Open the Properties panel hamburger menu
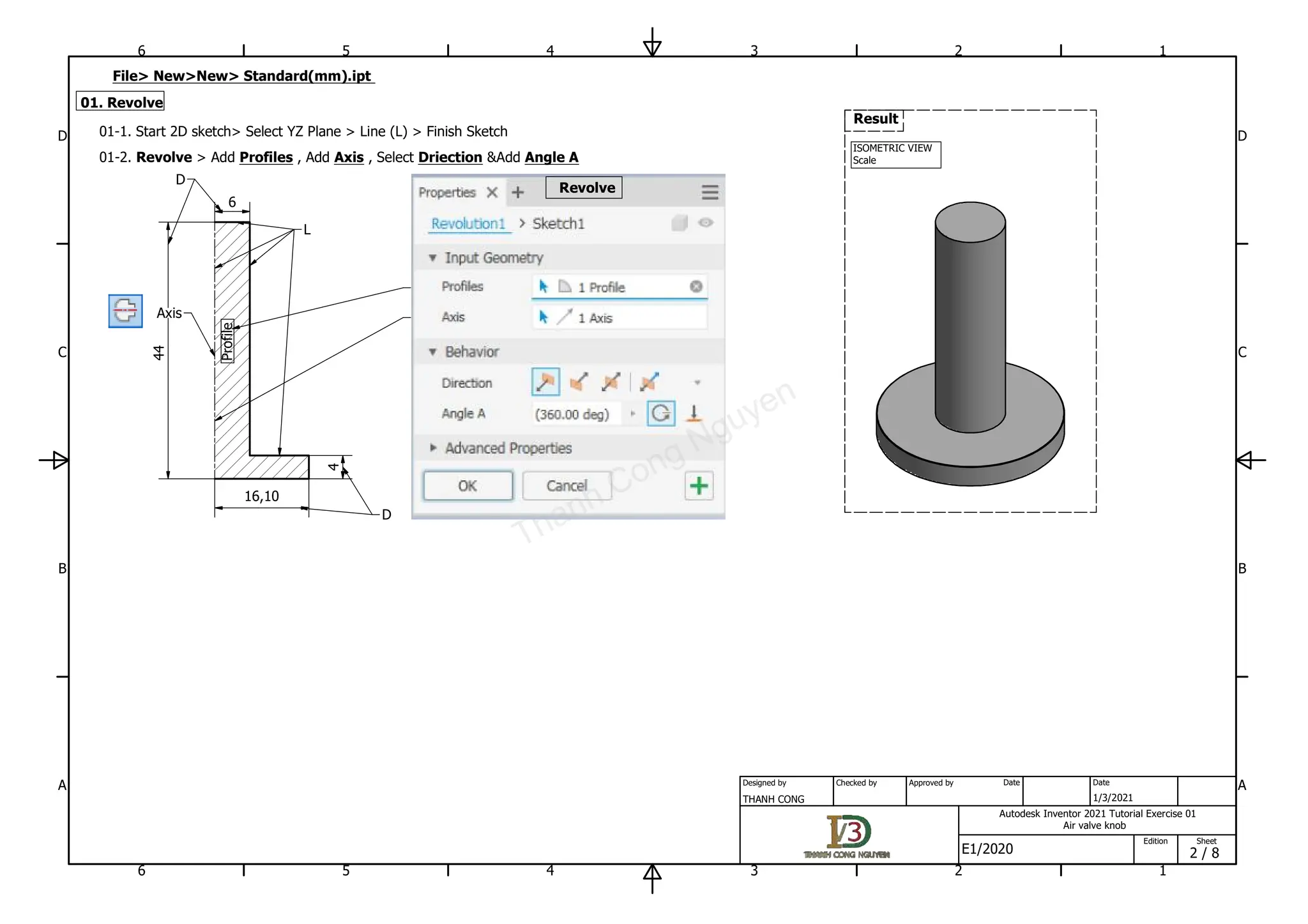The width and height of the screenshot is (1308, 924). click(x=710, y=192)
